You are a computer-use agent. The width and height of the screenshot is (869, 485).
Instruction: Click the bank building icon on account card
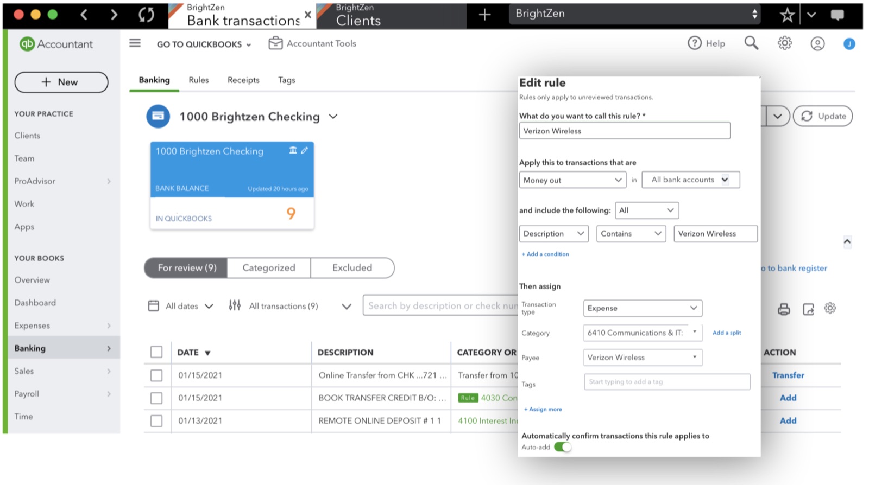click(293, 150)
